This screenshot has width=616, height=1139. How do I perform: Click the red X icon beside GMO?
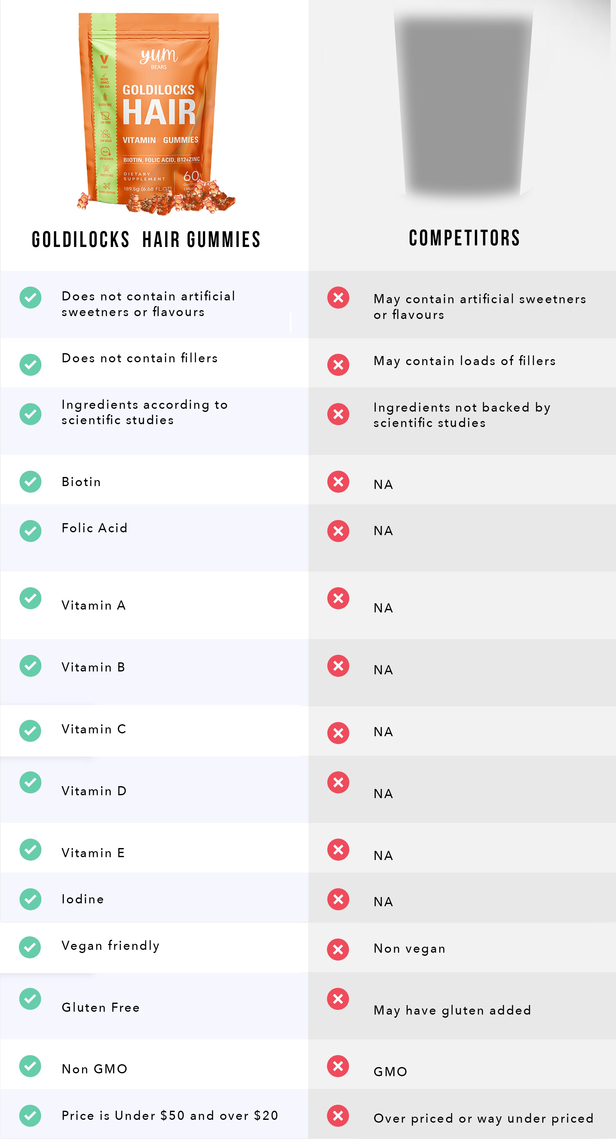tap(338, 1066)
